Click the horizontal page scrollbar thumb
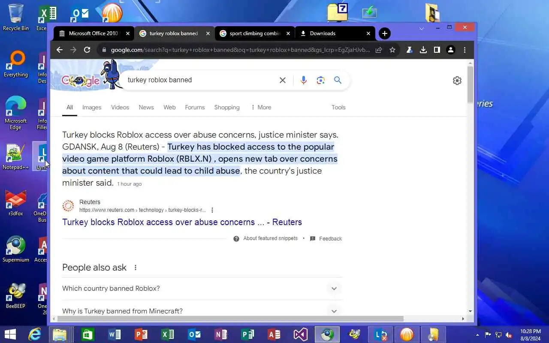549x343 pixels. coord(231,319)
